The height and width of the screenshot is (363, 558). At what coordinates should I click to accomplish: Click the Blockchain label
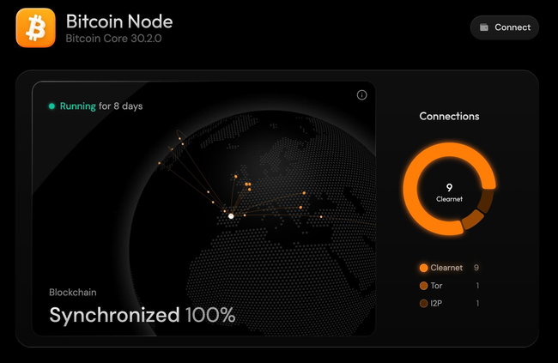pyautogui.click(x=73, y=292)
